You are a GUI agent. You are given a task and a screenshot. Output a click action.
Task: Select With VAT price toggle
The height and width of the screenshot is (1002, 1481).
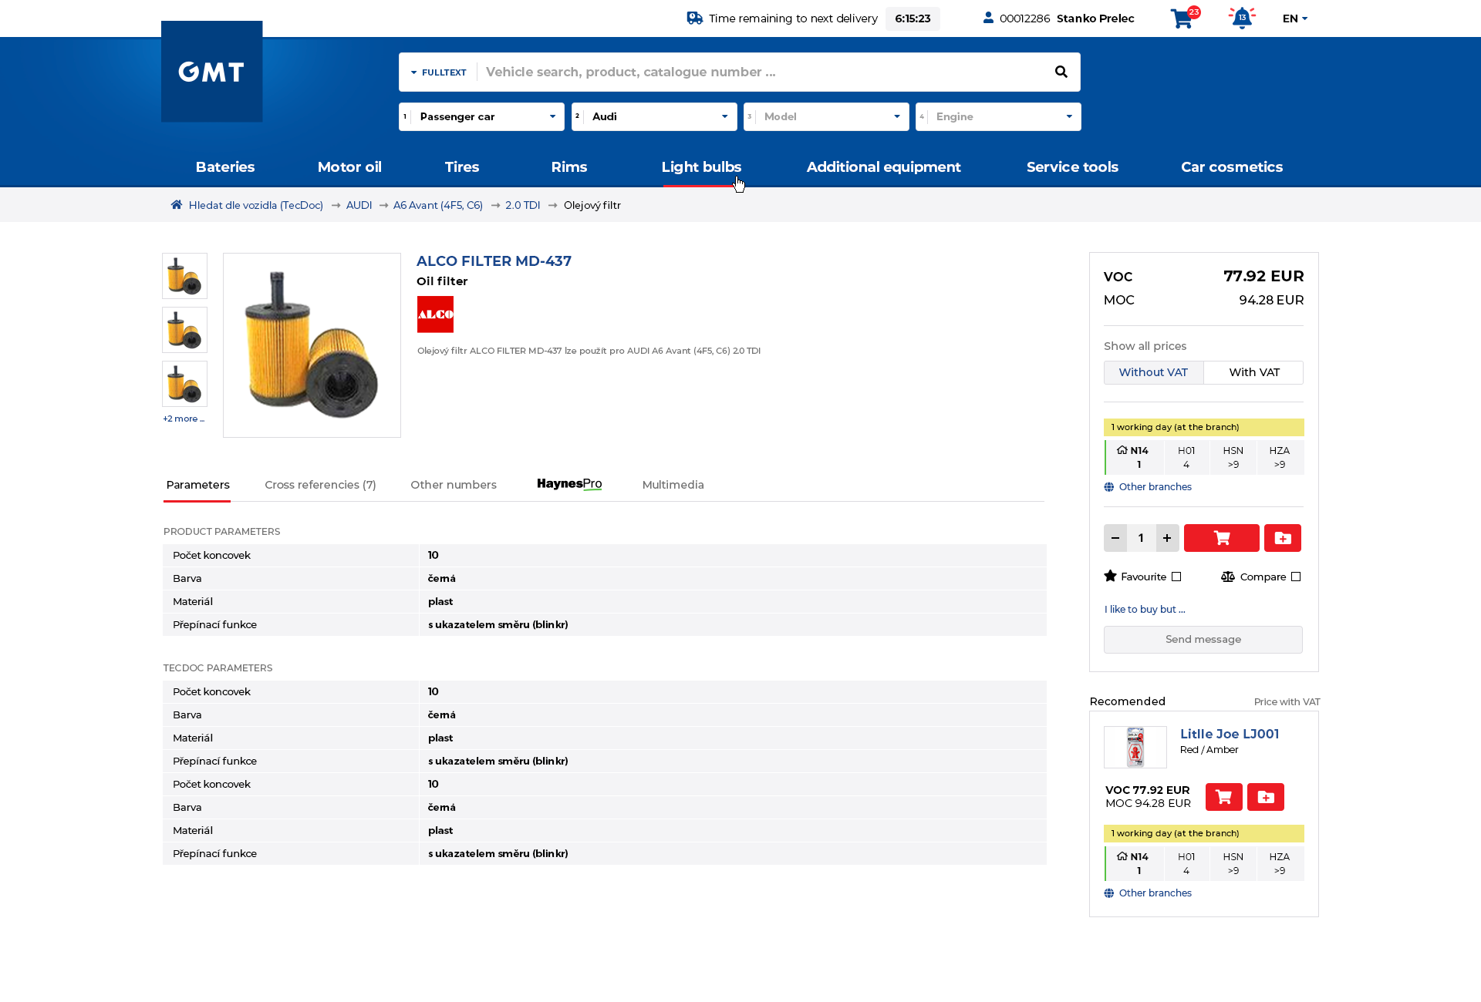click(1253, 372)
